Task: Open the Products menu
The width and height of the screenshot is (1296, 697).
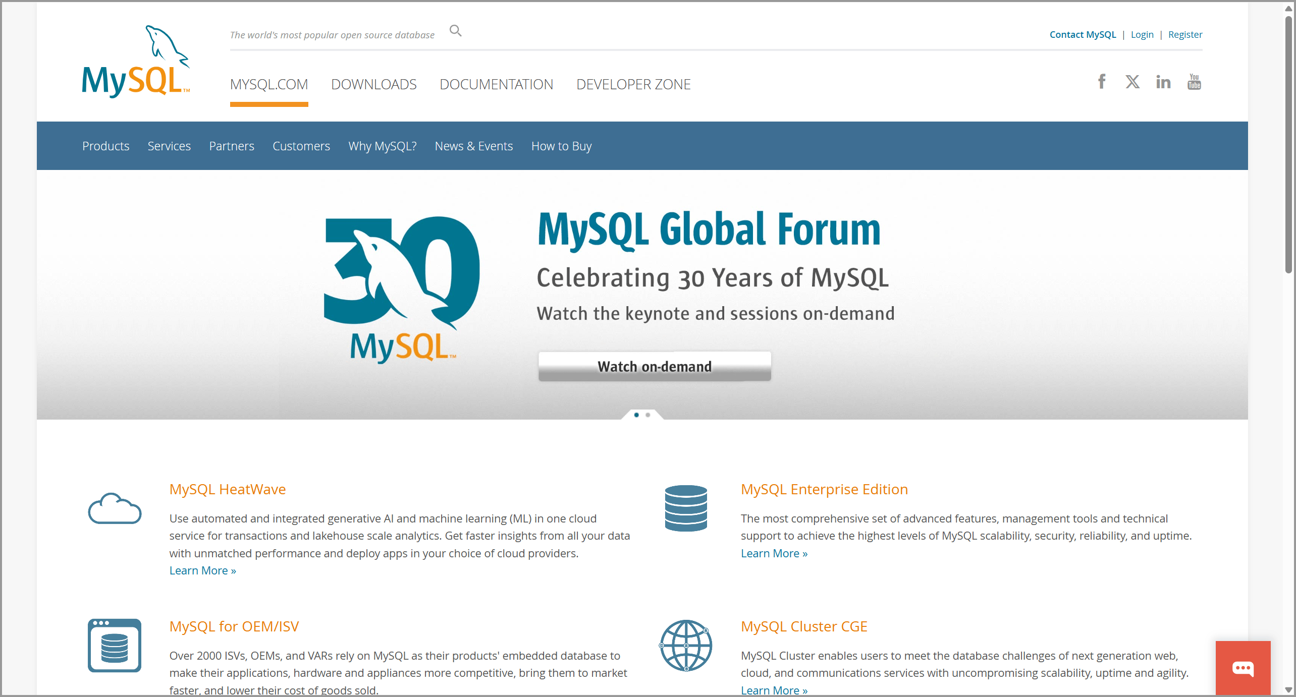Action: tap(105, 146)
